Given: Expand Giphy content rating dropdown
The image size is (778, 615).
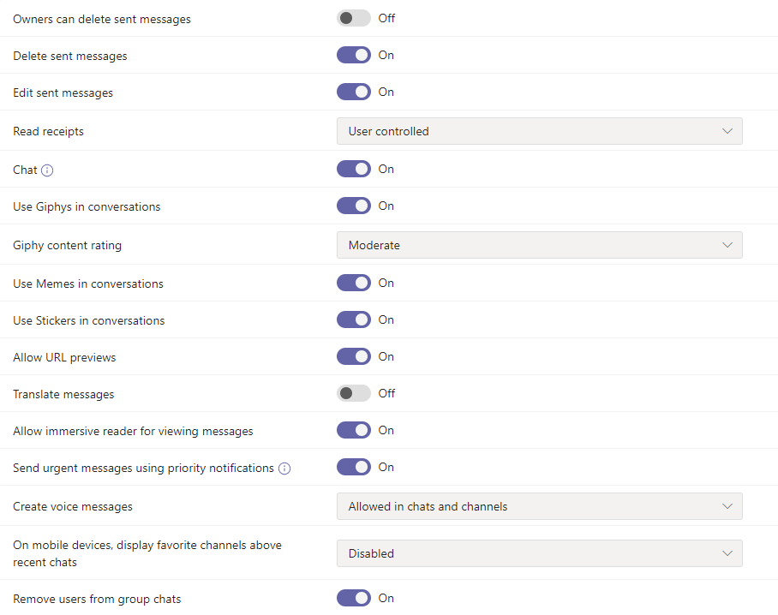Looking at the screenshot, I should pos(539,245).
